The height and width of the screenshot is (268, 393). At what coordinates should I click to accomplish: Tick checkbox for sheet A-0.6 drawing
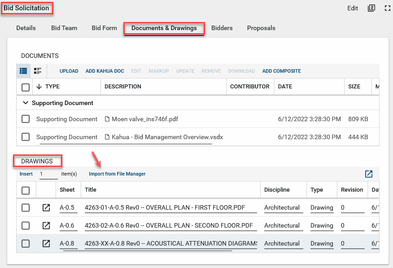pos(26,225)
